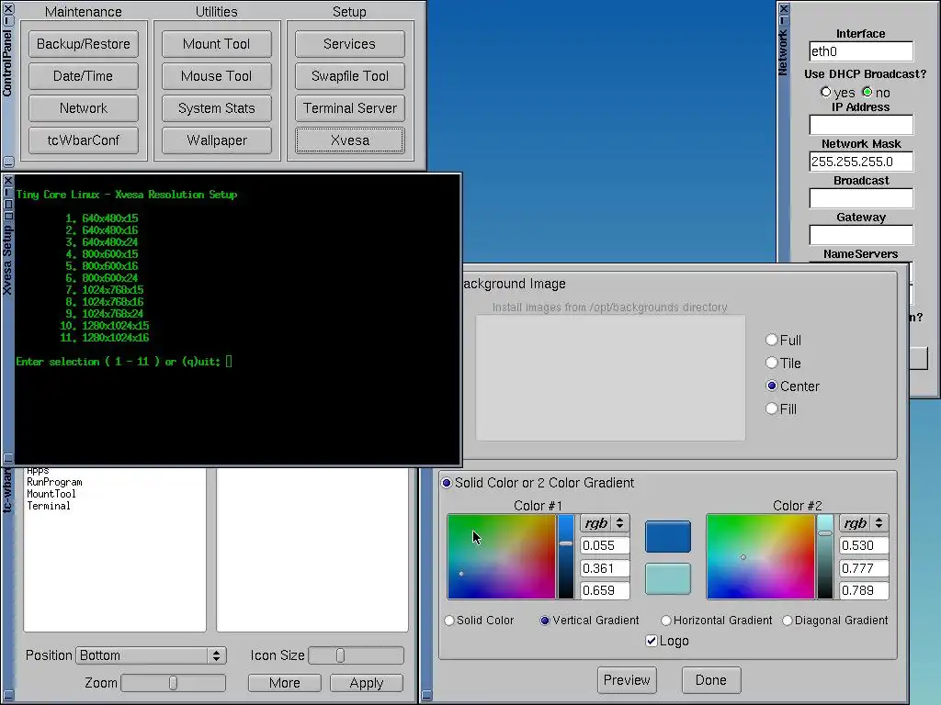Iconify the ControlPanel window
This screenshot has width=941, height=705.
(7, 21)
